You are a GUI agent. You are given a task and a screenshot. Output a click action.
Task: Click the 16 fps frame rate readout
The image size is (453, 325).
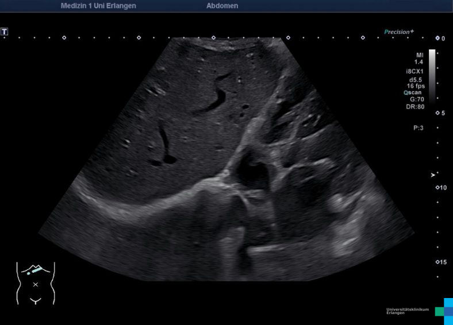415,86
